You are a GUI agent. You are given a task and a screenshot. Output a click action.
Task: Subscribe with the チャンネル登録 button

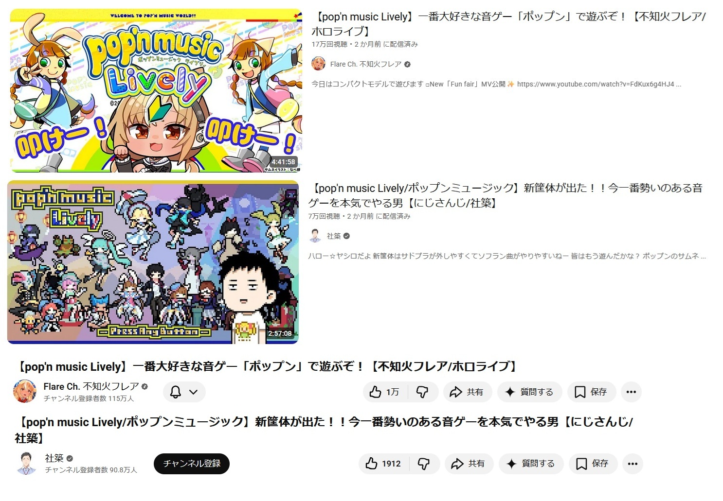pos(192,464)
